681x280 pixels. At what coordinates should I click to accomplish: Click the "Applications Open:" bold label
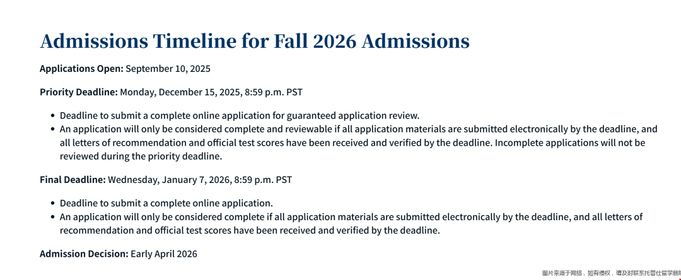pos(82,68)
